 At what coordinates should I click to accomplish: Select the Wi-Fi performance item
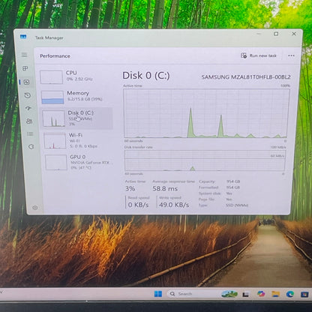pyautogui.click(x=78, y=140)
